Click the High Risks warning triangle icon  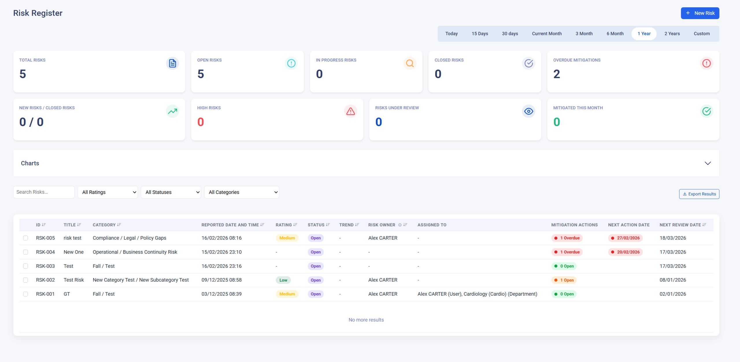click(350, 111)
